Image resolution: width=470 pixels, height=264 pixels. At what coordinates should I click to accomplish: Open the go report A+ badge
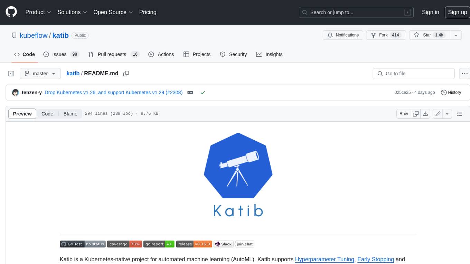point(159,244)
